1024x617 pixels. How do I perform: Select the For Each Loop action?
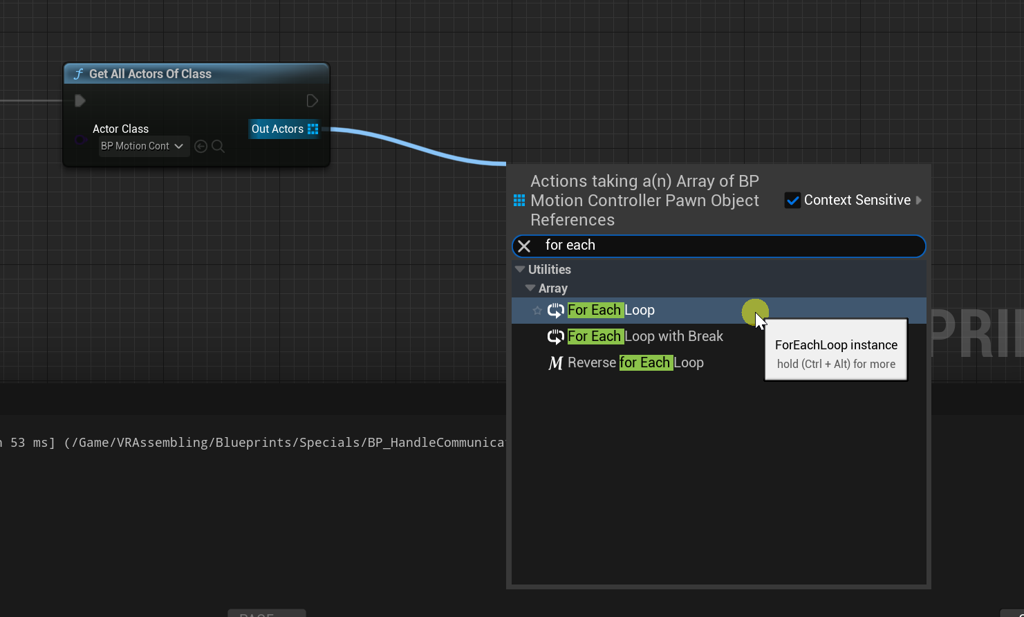coord(611,311)
